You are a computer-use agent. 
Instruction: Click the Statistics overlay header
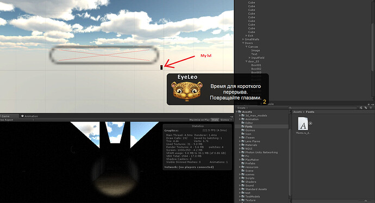pos(197,126)
